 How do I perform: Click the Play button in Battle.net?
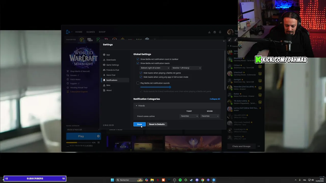pyautogui.click(x=81, y=136)
